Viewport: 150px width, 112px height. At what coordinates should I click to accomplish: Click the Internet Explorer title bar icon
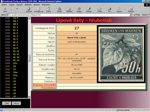tap(2, 1)
